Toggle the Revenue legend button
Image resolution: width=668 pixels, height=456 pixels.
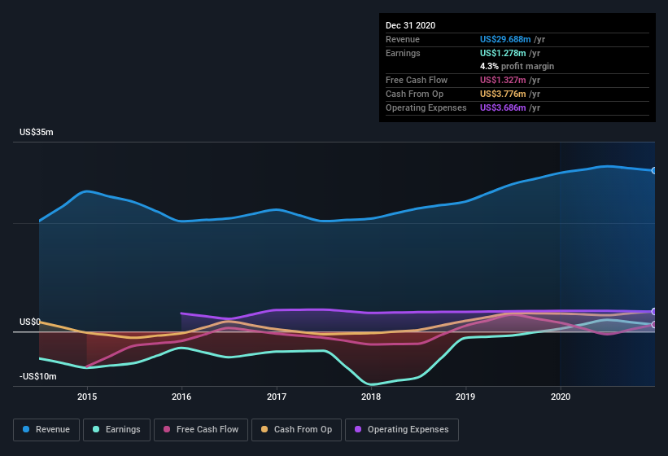tap(46, 430)
